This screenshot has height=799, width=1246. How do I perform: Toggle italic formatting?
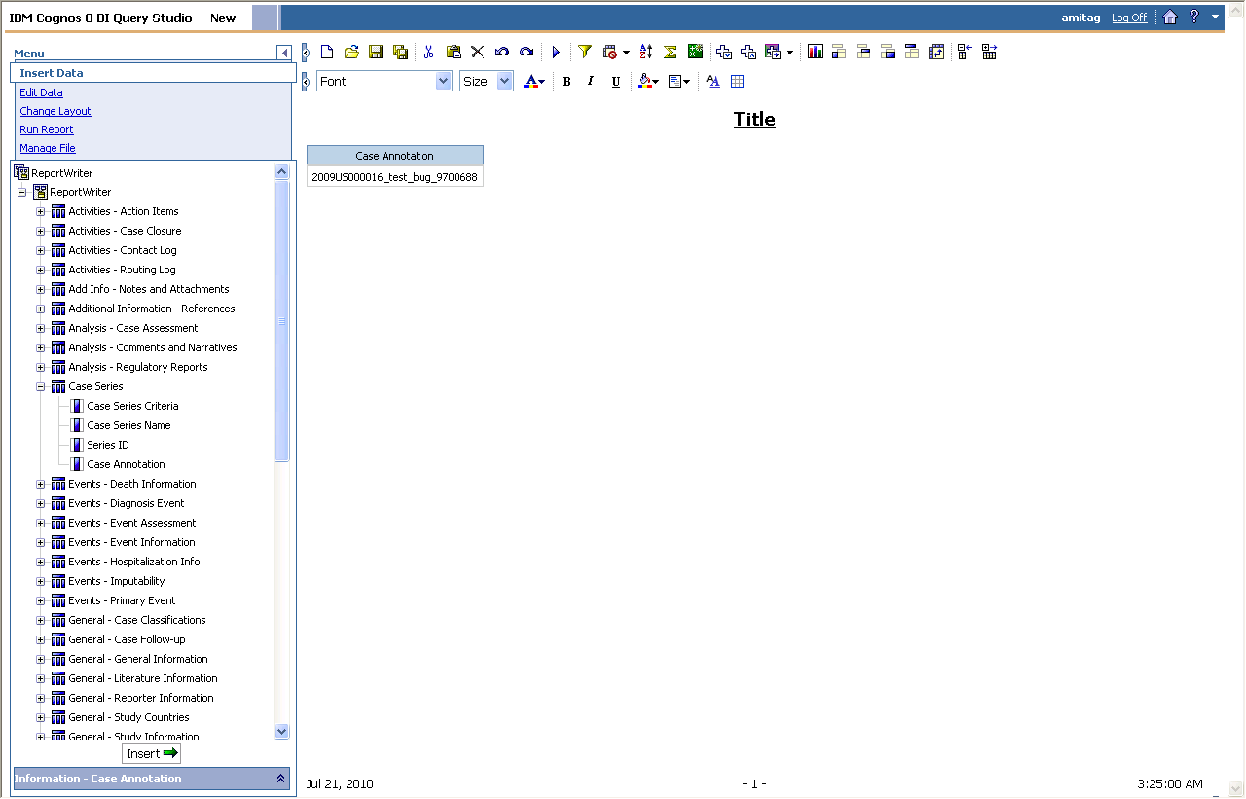click(x=591, y=82)
